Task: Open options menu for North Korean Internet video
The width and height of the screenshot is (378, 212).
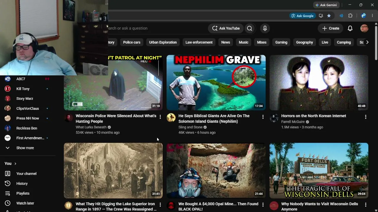Action: 366,117
